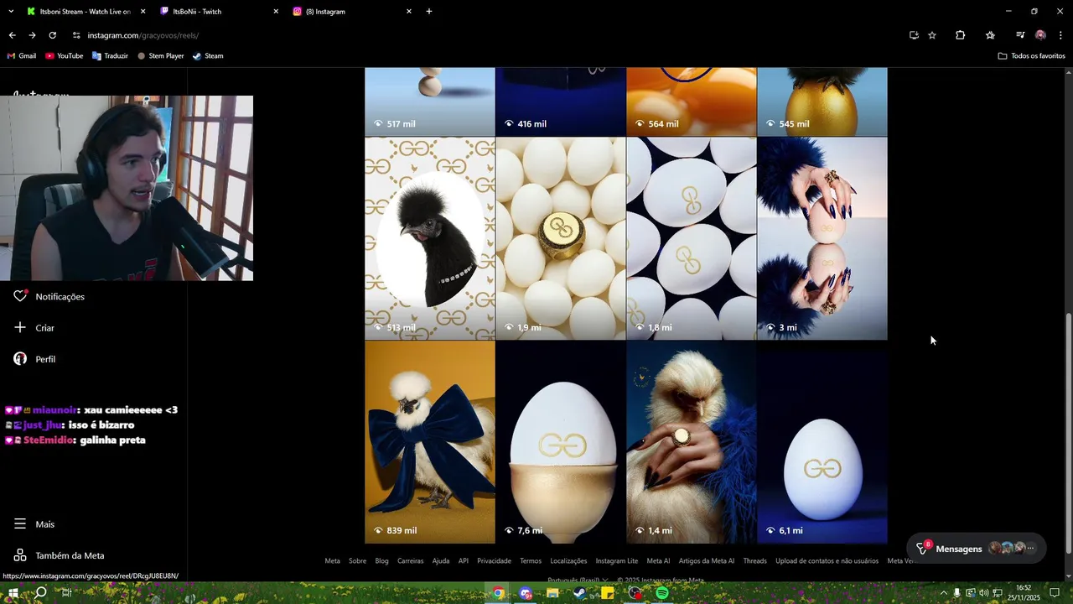Close the ItsBoNii Twitch tab

point(276,12)
